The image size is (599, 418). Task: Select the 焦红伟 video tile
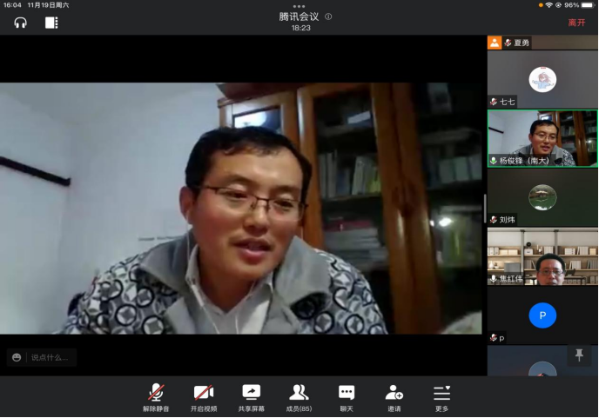pos(542,256)
